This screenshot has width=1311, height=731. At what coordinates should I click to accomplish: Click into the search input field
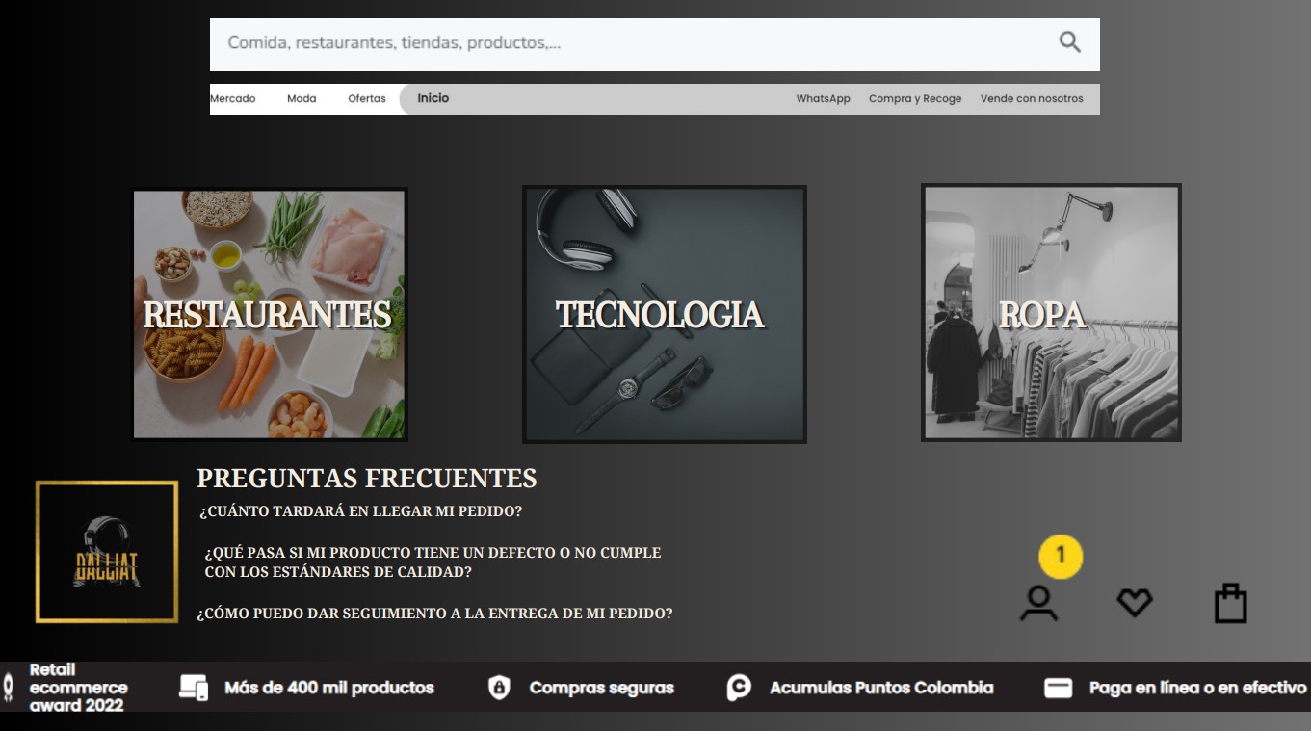pos(626,43)
